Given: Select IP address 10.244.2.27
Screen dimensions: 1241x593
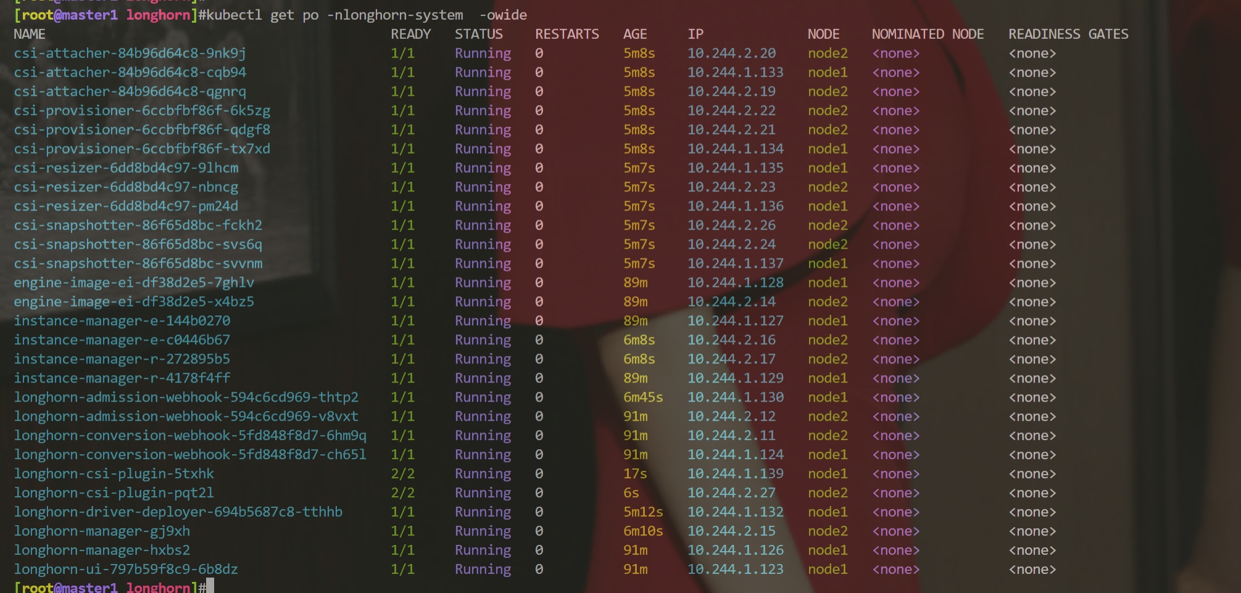Looking at the screenshot, I should [732, 493].
